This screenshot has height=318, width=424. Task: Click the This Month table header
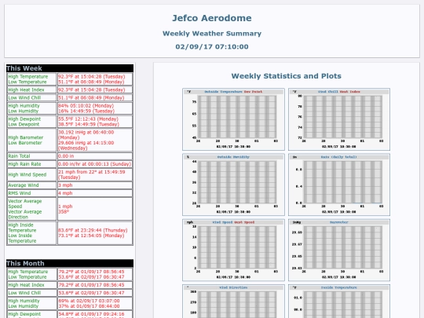(70, 263)
